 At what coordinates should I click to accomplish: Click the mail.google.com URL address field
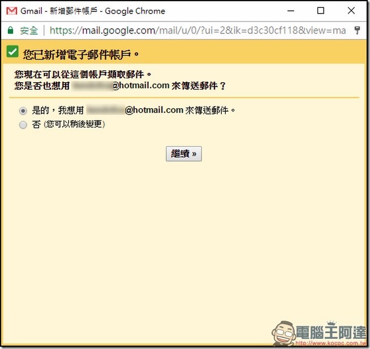point(198,31)
